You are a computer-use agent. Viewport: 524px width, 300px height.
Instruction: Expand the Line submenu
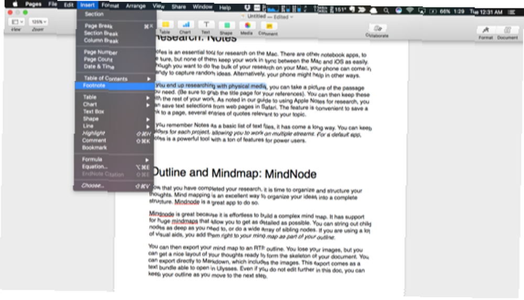pyautogui.click(x=115, y=126)
